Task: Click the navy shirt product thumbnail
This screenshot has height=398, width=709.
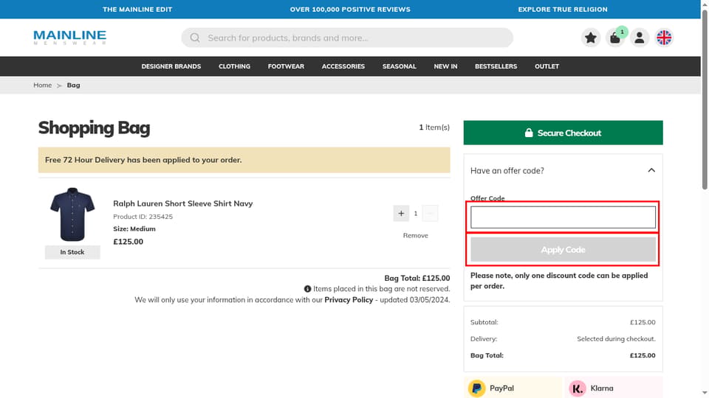Action: point(72,214)
